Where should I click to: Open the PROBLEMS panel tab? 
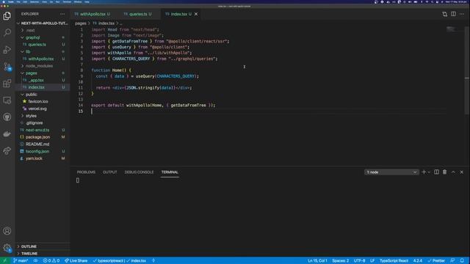[x=86, y=172]
